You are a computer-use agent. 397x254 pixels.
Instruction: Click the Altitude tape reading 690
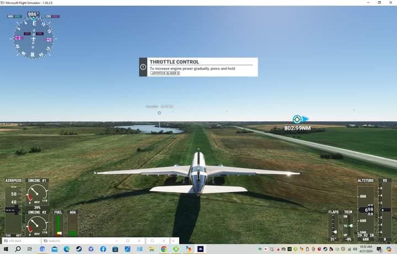(366, 210)
